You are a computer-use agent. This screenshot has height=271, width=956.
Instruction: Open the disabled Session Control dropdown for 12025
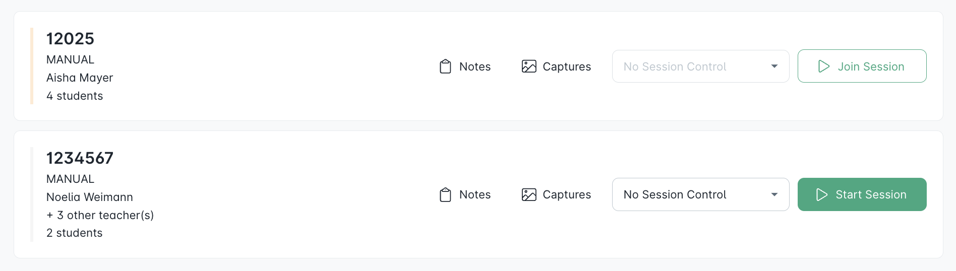pos(700,66)
